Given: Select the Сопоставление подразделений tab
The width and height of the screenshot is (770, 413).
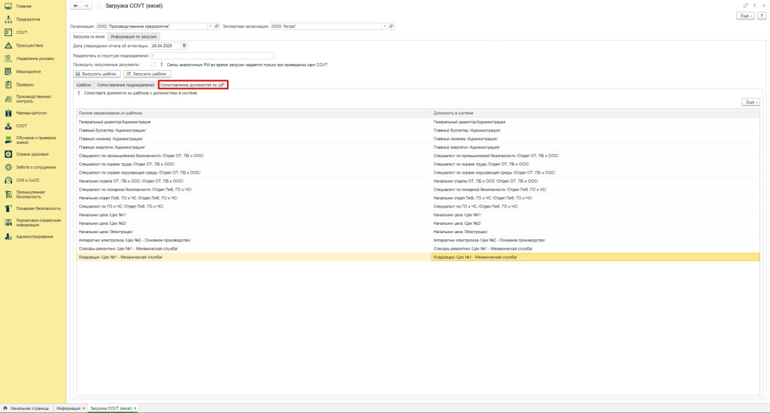Looking at the screenshot, I should point(126,85).
